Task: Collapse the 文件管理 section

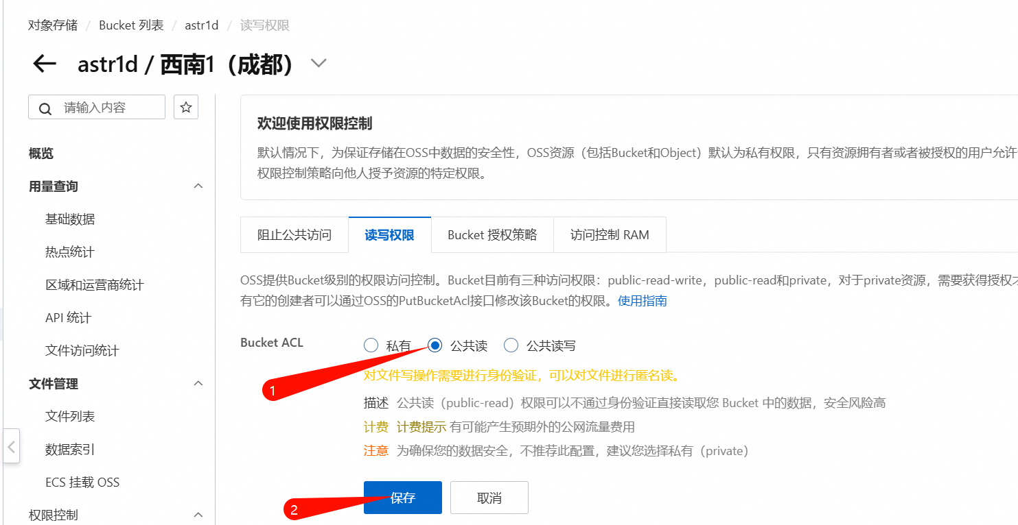Action: (x=198, y=384)
